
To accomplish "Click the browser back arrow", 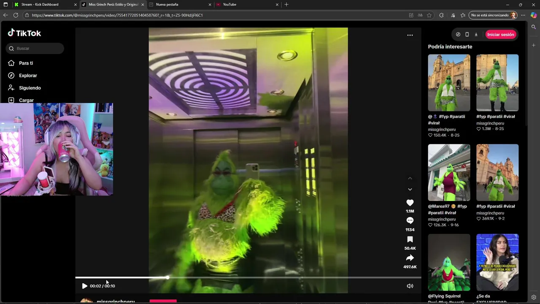I will [x=5, y=15].
